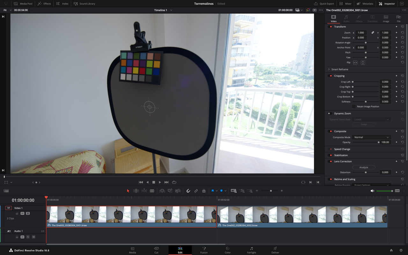408x255 pixels.
Task: Open the marker color dropdown arrow
Action: pos(225,191)
